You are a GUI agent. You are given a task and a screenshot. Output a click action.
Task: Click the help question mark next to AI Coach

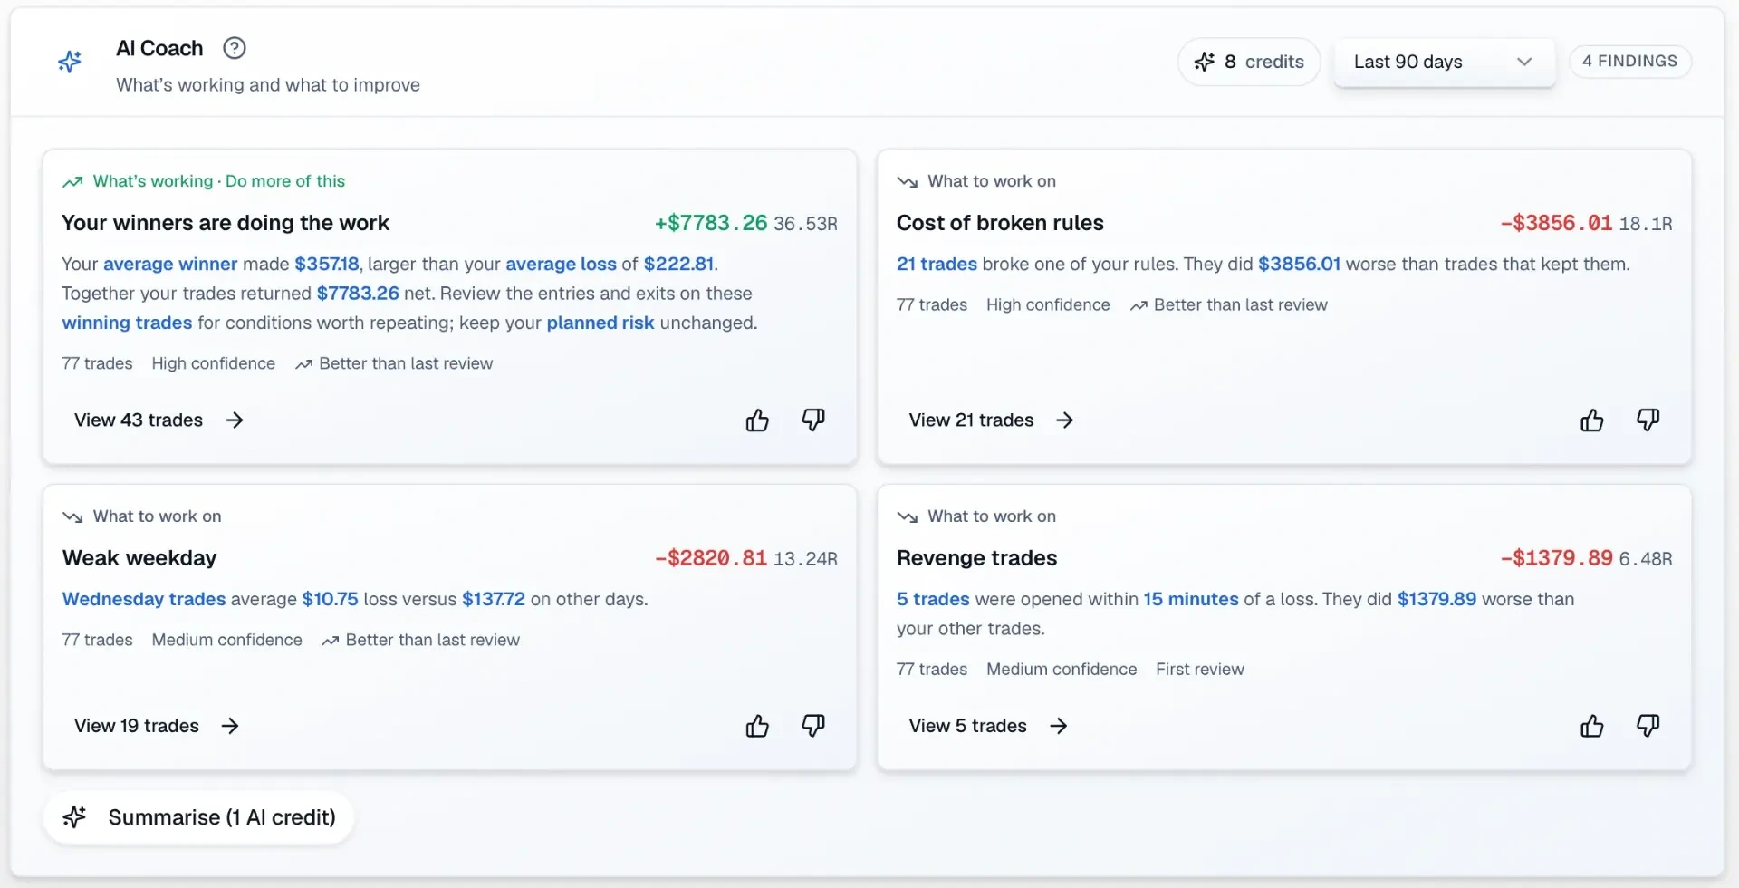point(235,48)
